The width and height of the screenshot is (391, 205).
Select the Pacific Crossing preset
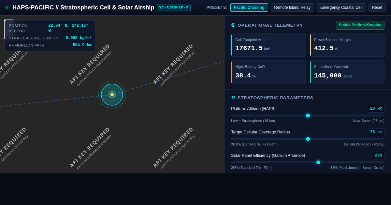249,7
